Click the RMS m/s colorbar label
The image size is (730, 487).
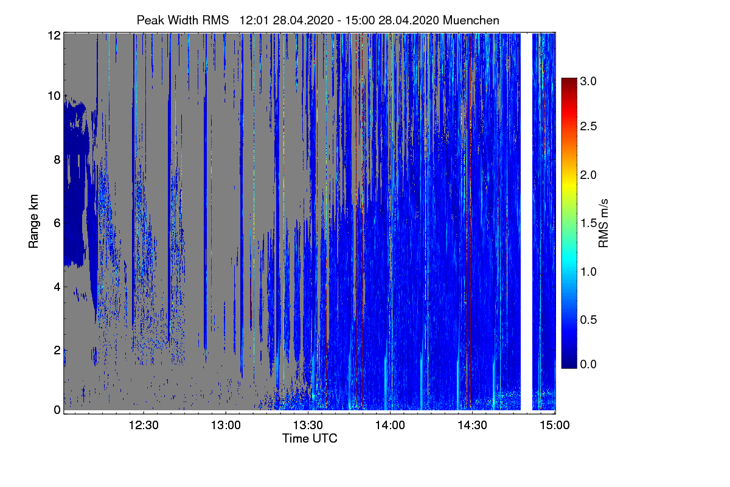[x=603, y=222]
